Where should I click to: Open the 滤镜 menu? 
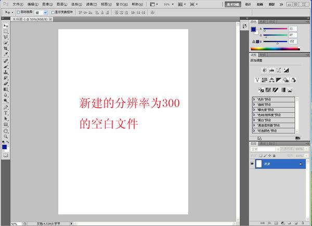[91, 4]
